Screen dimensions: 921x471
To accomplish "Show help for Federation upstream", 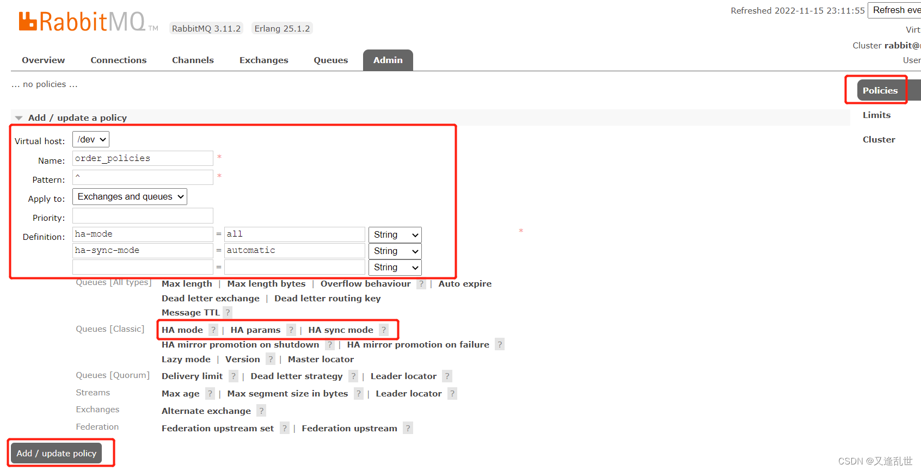I will (x=408, y=429).
